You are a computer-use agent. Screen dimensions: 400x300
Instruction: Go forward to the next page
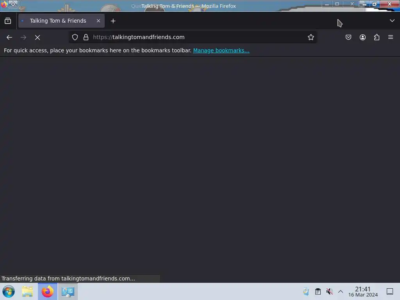coord(23,37)
